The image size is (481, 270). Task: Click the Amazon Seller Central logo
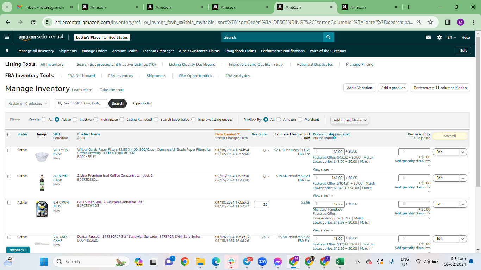pyautogui.click(x=41, y=37)
